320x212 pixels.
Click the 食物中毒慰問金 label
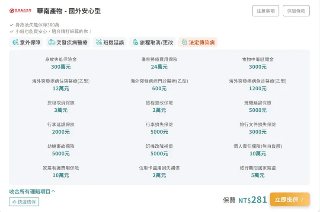[x=258, y=59]
